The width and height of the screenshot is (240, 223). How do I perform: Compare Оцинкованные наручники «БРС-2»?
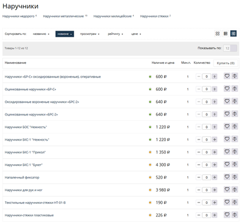tap(235, 114)
